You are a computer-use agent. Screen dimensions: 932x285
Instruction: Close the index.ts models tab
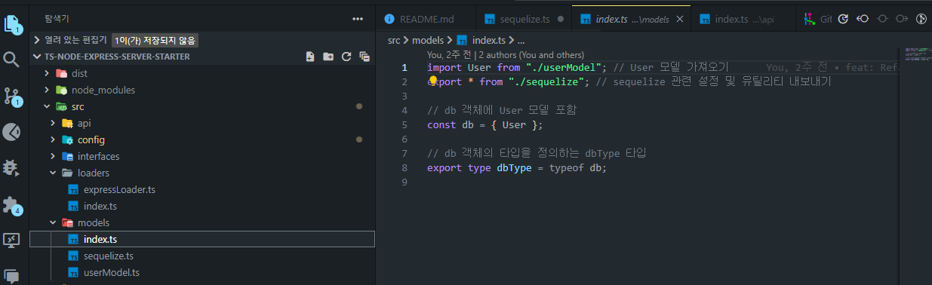(680, 19)
